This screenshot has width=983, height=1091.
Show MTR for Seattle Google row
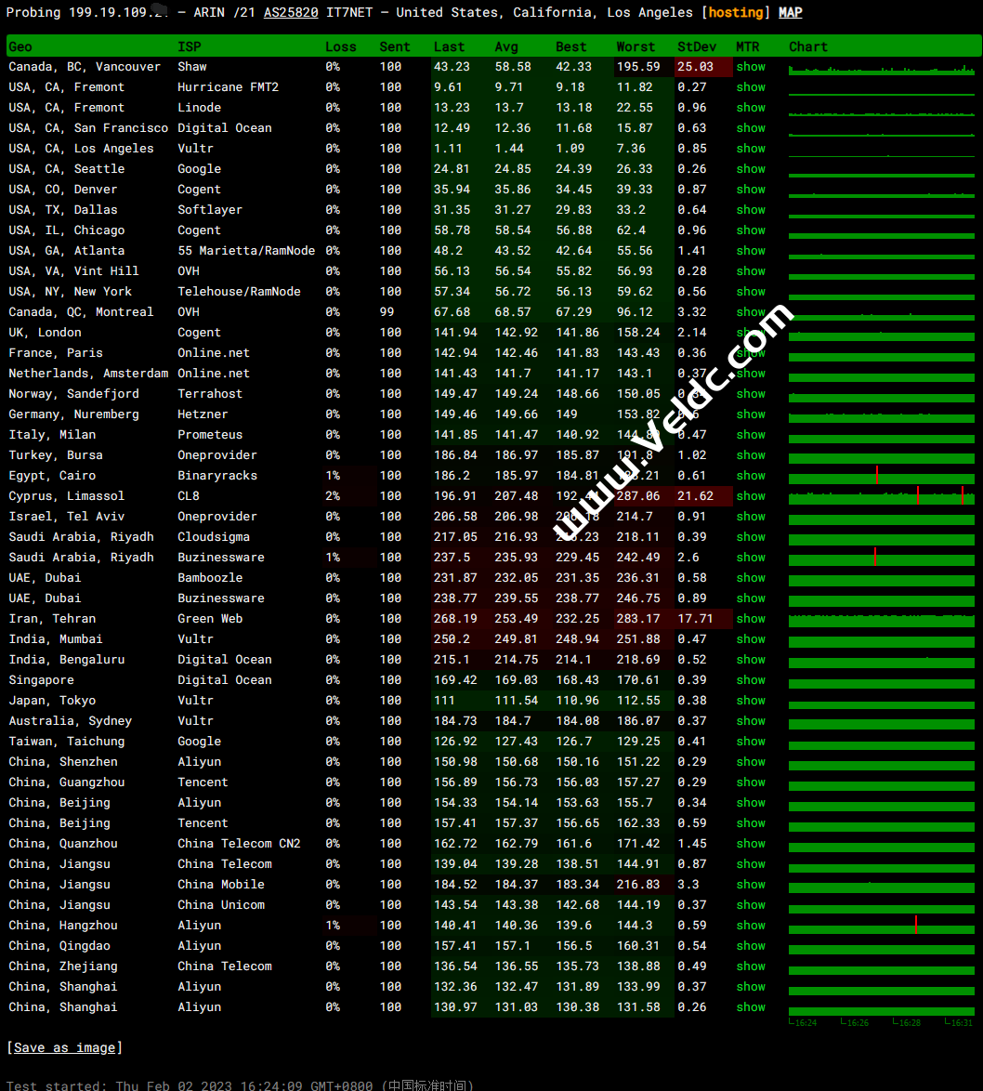751,169
